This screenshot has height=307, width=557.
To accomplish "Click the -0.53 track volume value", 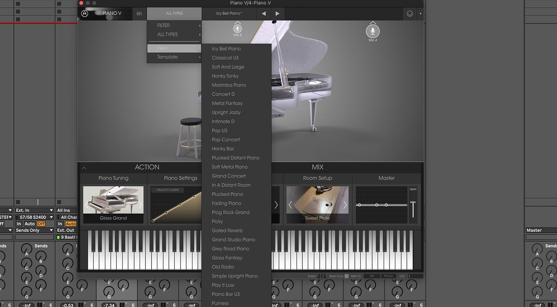I will pyautogui.click(x=68, y=305).
